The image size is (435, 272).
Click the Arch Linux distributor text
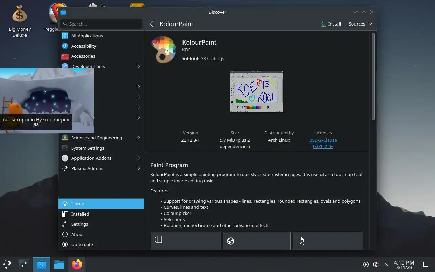click(x=279, y=140)
